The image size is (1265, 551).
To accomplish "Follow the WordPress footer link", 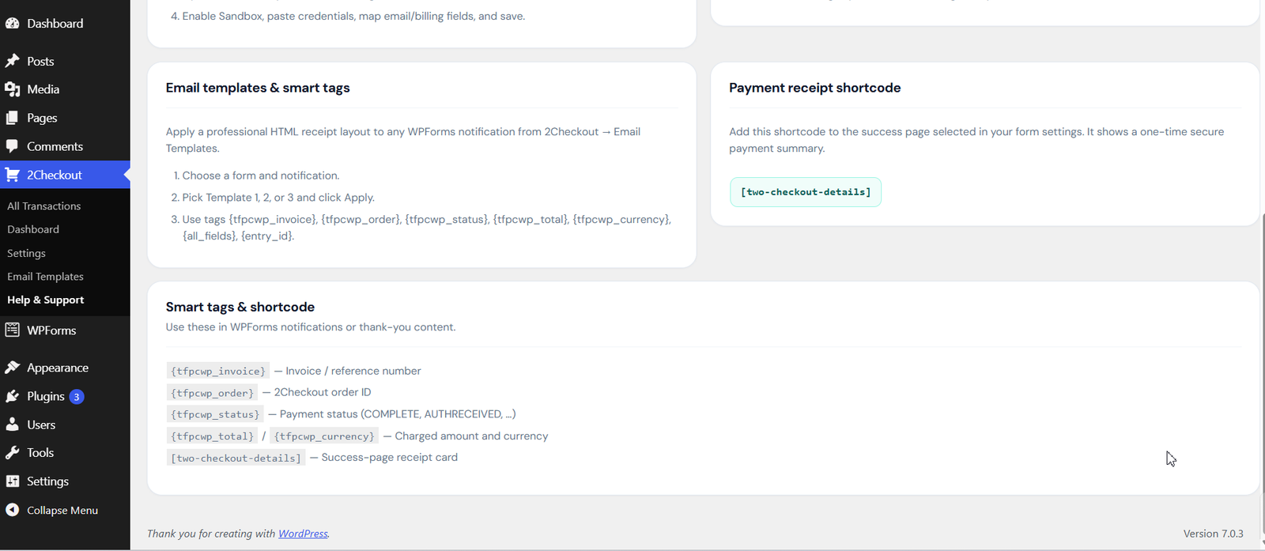I will tap(303, 534).
